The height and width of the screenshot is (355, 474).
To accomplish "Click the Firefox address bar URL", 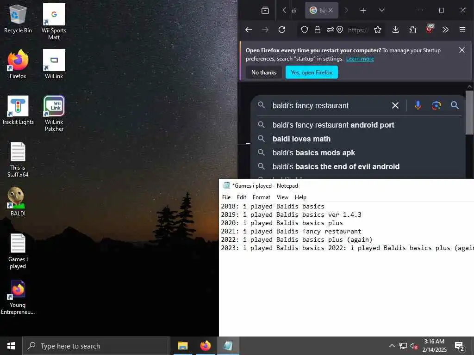I will pyautogui.click(x=358, y=30).
